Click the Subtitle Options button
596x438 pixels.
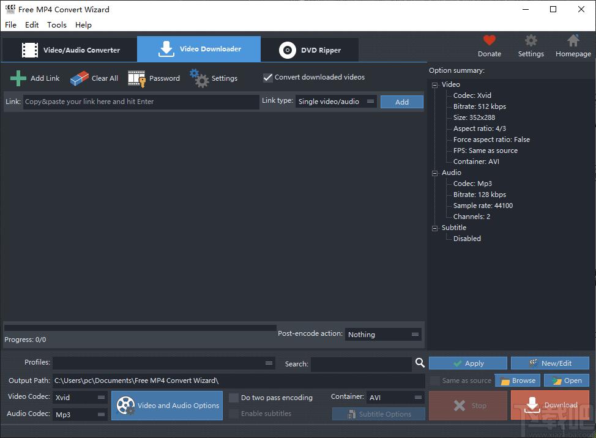(x=379, y=414)
